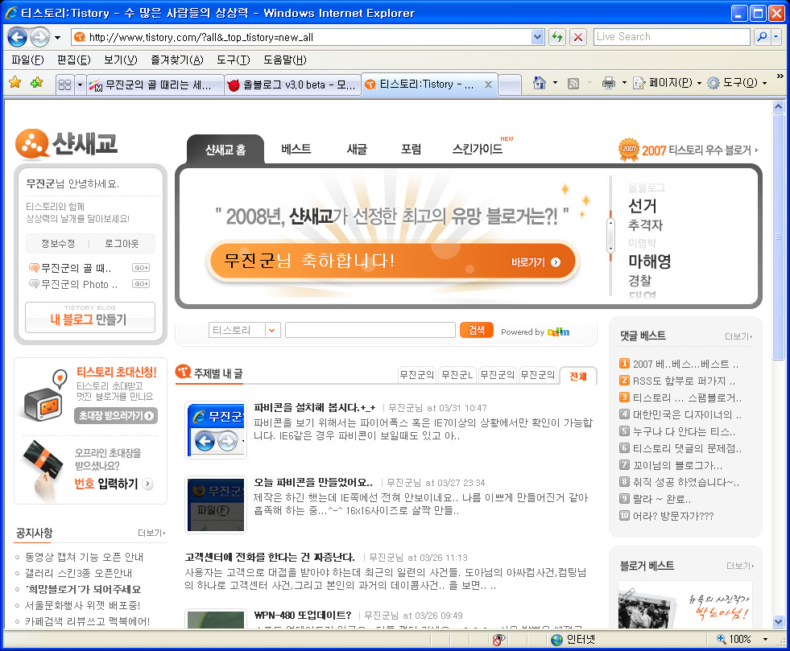
Task: Click the Add to Favorites star-plus icon
Action: [x=37, y=83]
